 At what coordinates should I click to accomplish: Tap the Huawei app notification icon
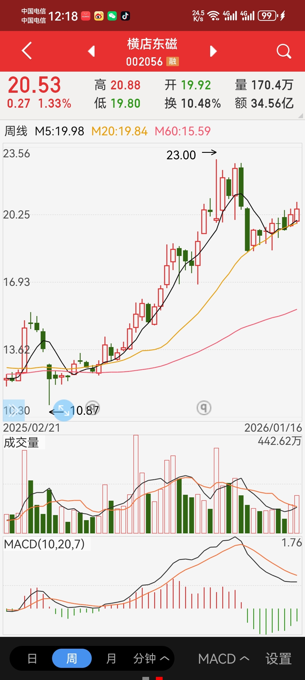click(86, 16)
